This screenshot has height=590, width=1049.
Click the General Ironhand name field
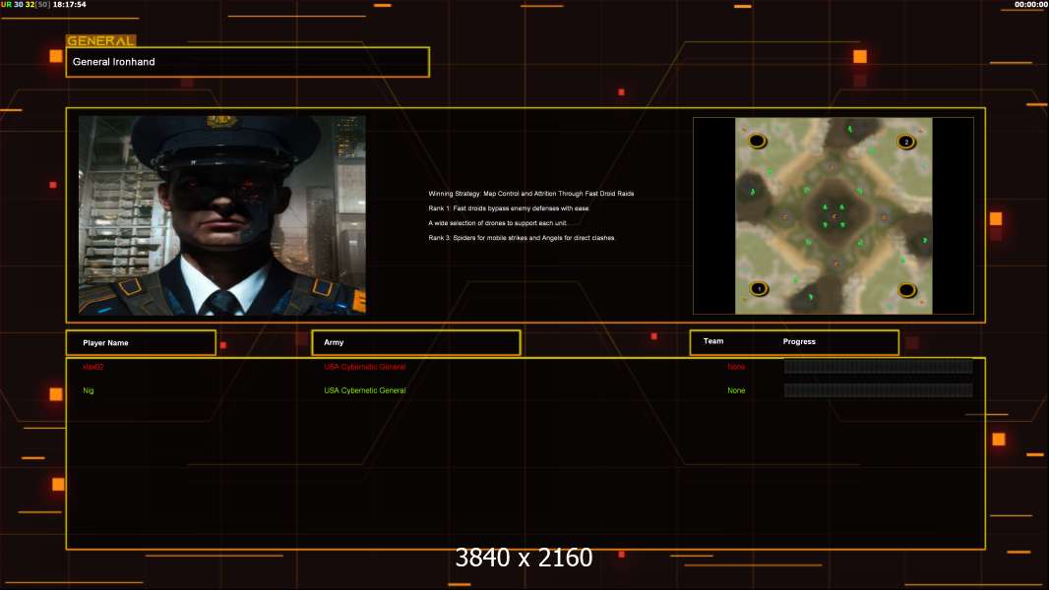[x=248, y=62]
